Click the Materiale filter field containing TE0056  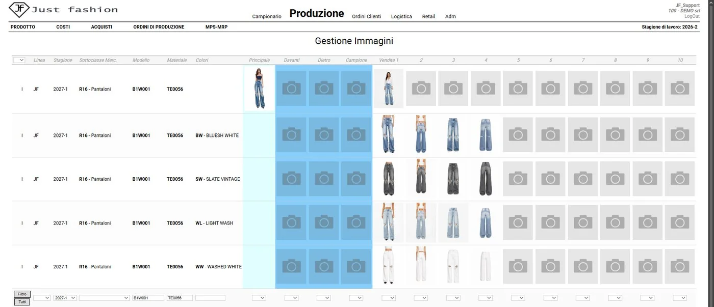[x=180, y=298]
